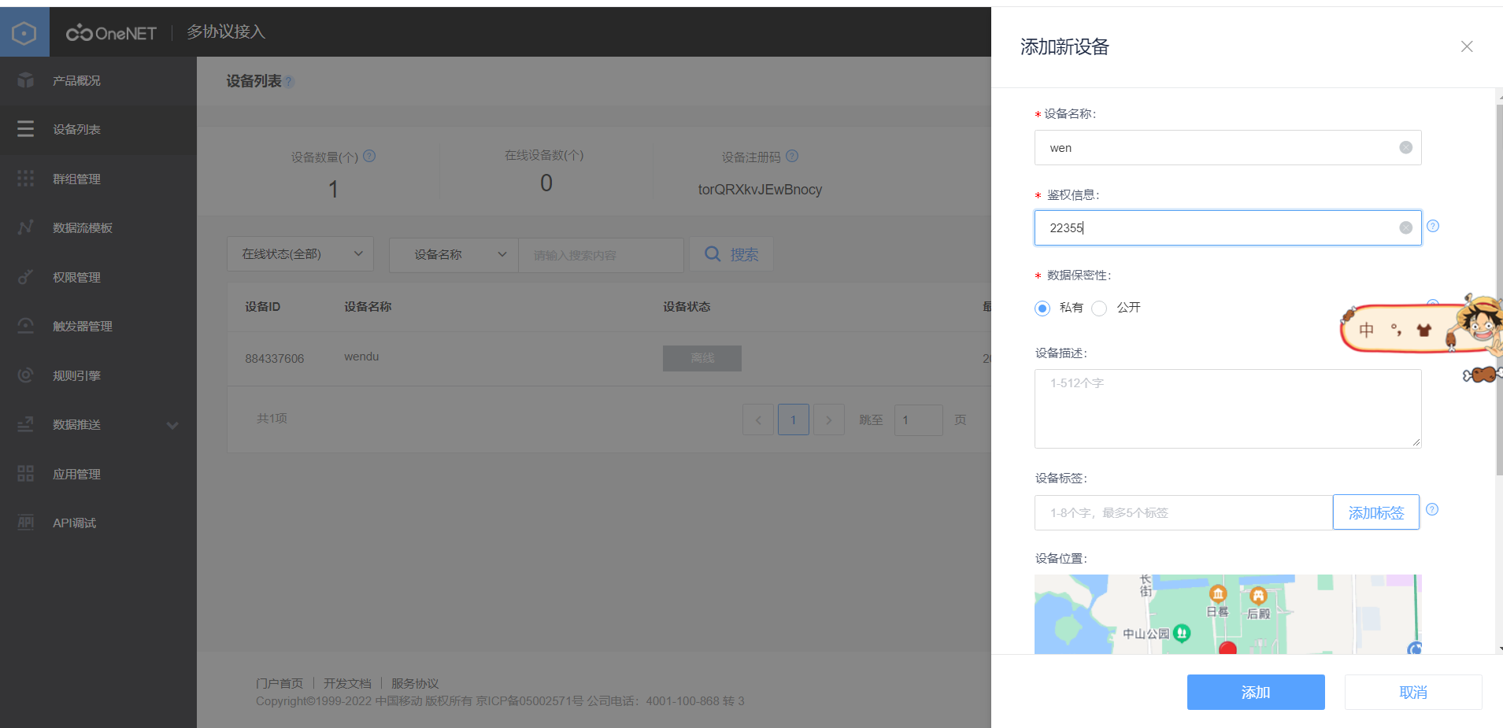Expand the 数据推送 submenu
This screenshot has width=1503, height=728.
pyautogui.click(x=76, y=424)
